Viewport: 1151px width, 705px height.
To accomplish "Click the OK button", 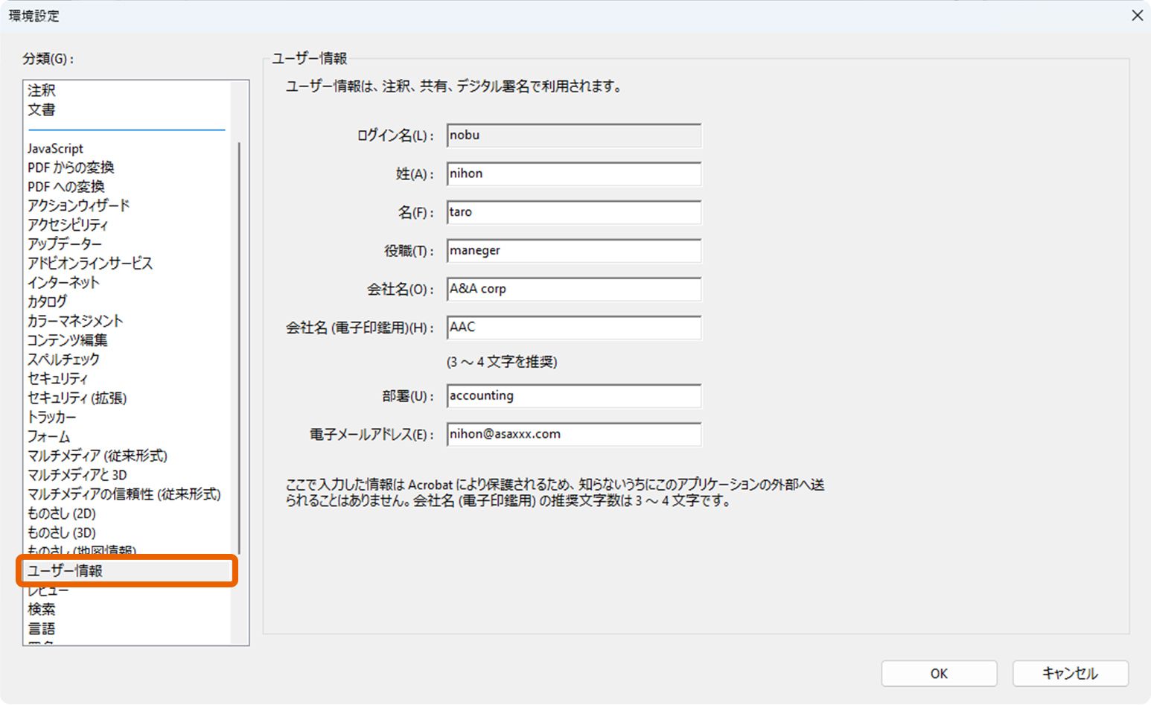I will coord(939,673).
